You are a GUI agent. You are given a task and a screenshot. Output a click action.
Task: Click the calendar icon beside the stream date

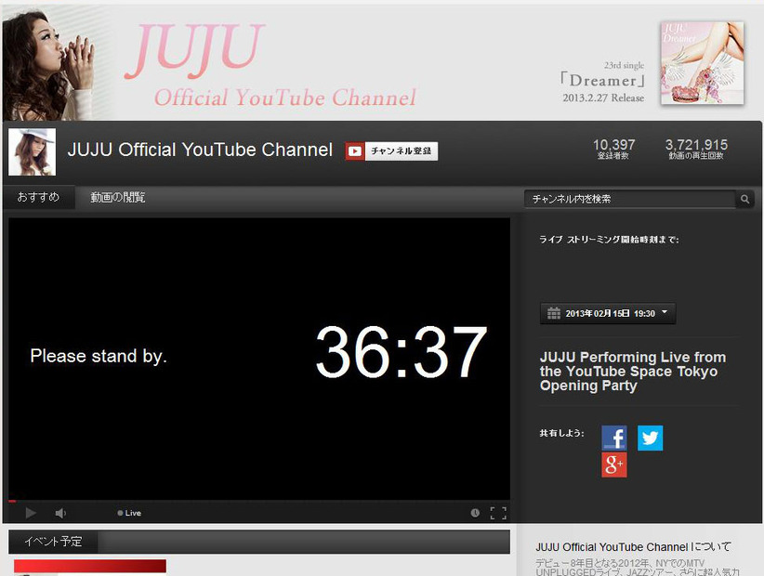554,313
